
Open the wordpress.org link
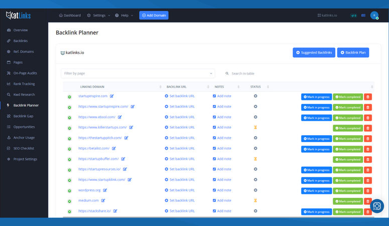(x=89, y=190)
